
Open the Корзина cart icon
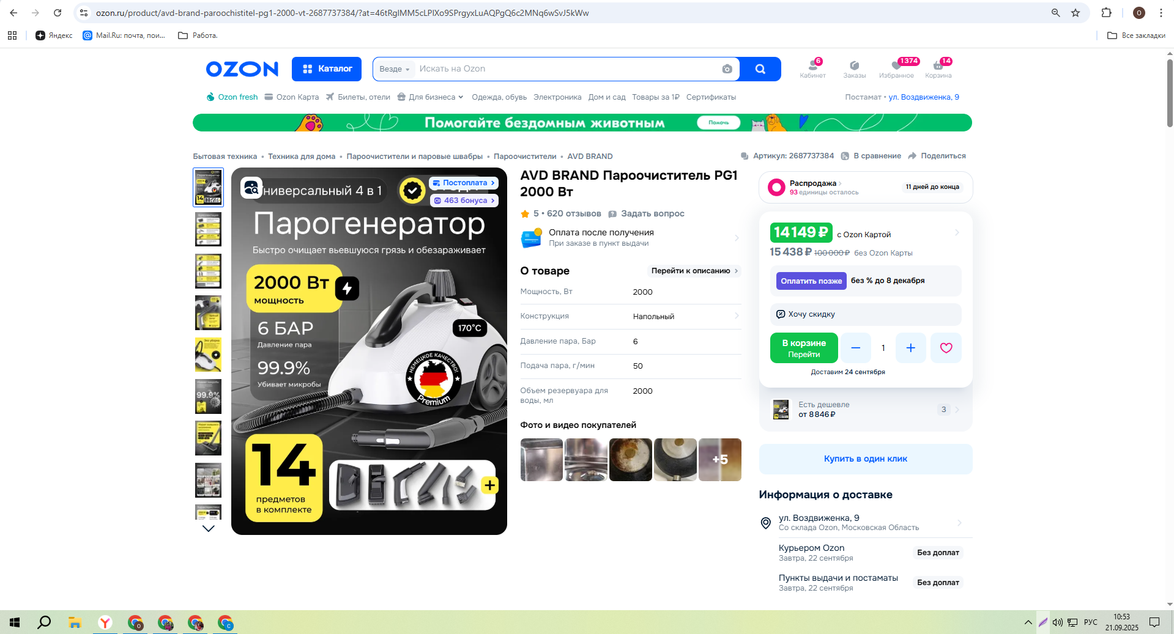pos(938,68)
